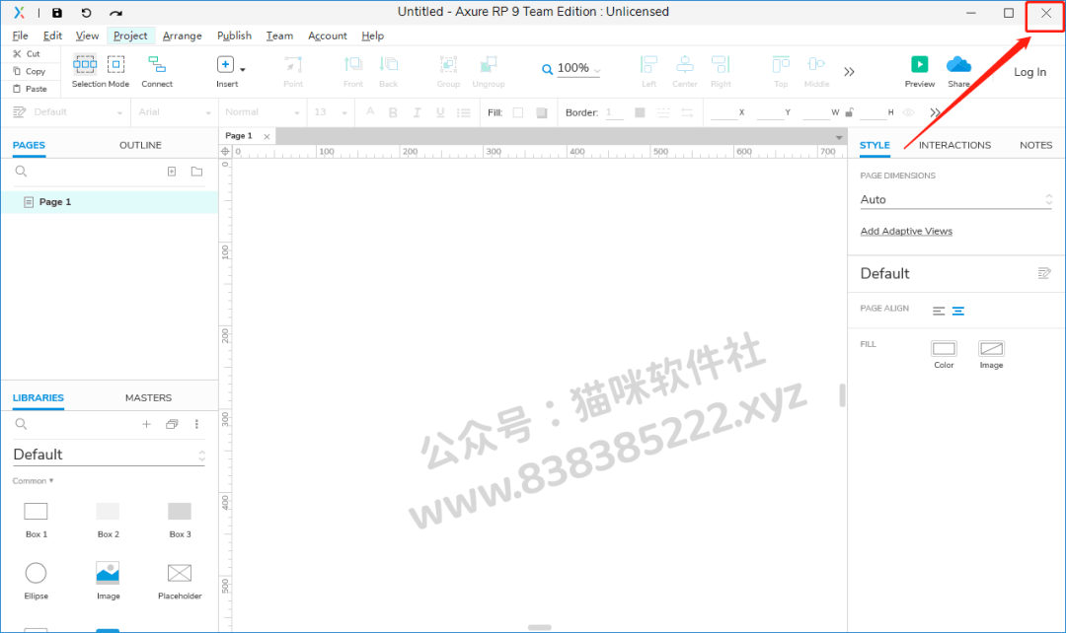Undo the last action
This screenshot has height=633, width=1066.
86,13
